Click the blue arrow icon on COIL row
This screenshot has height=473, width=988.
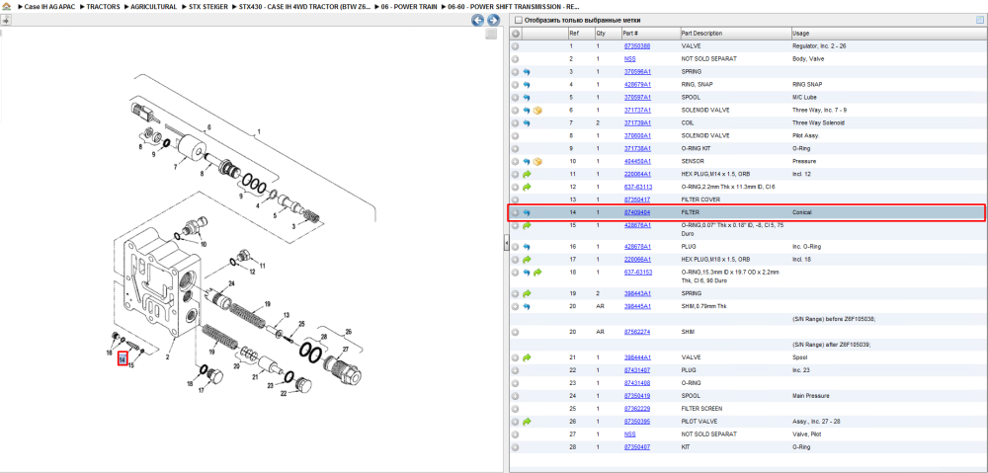click(527, 122)
